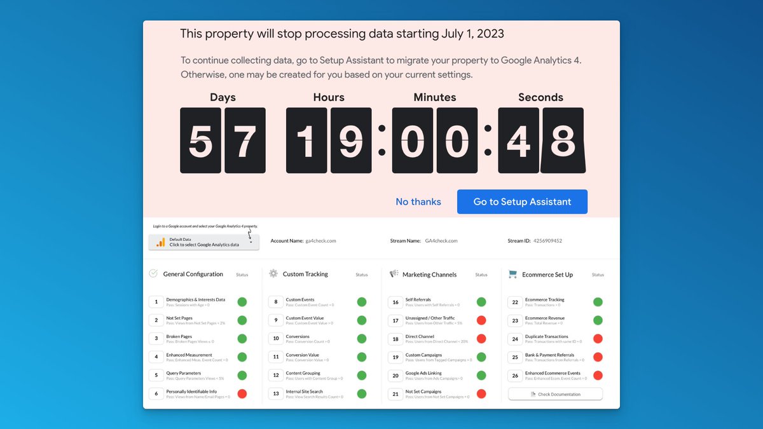Click green status dot for Self Referrals
Viewport: 763px width, 429px height.
click(x=481, y=302)
